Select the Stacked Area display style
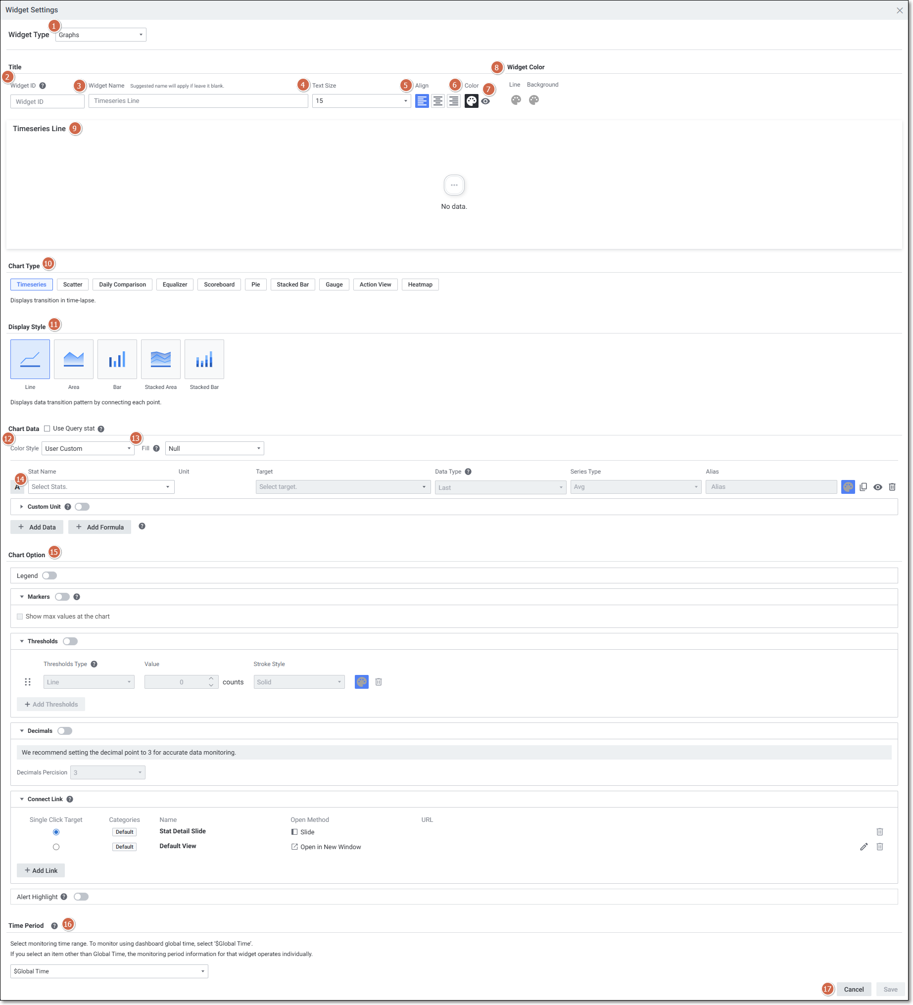Viewport: 913px width, 1005px height. 160,359
